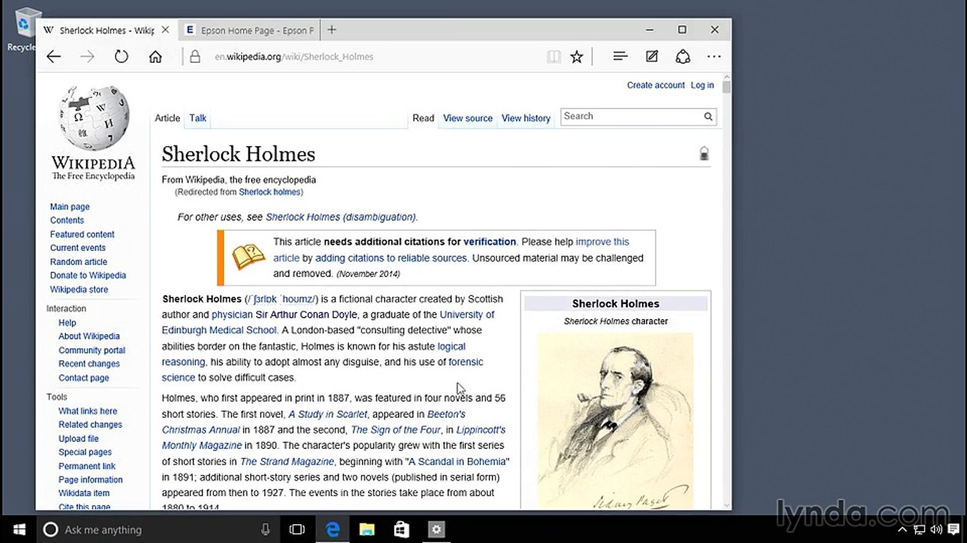
Task: Go back to the previous page
Action: coord(54,57)
